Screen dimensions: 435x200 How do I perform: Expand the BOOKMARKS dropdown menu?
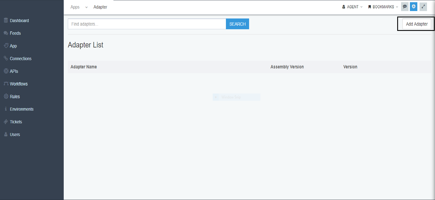click(x=383, y=7)
